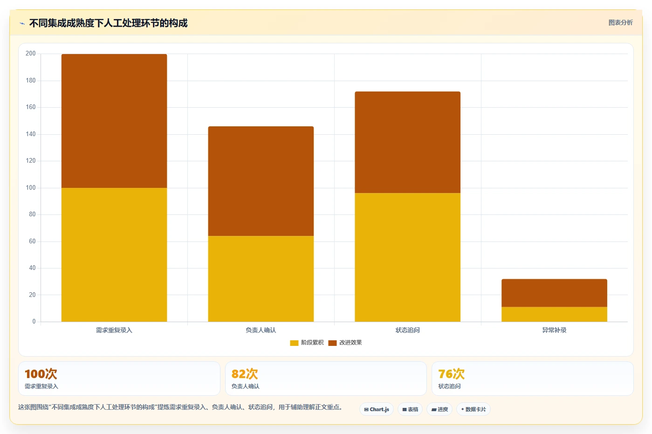Click the y-axis value 200

31,54
